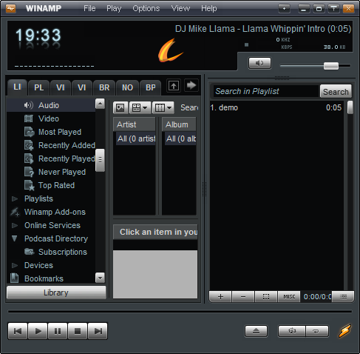Expand the Devices tree node
The height and width of the screenshot is (354, 360).
[x=15, y=265]
